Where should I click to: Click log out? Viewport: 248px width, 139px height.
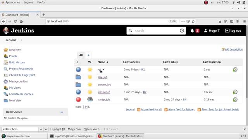[x=233, y=31]
